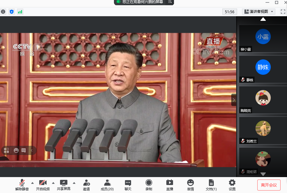Expand video options arrow beside 开启视频
Viewport: 287px width, 193px height.
click(53, 183)
